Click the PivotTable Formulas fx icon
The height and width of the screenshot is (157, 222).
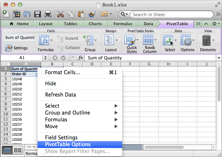(44, 40)
